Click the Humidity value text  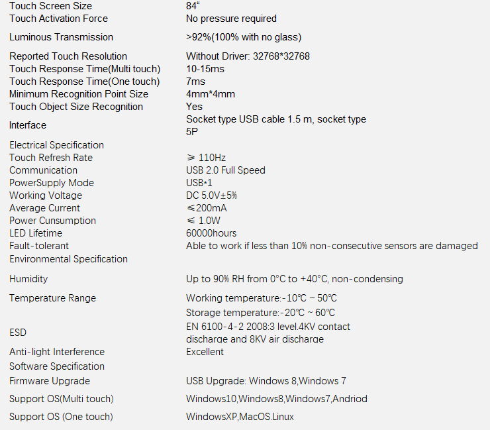pos(295,279)
